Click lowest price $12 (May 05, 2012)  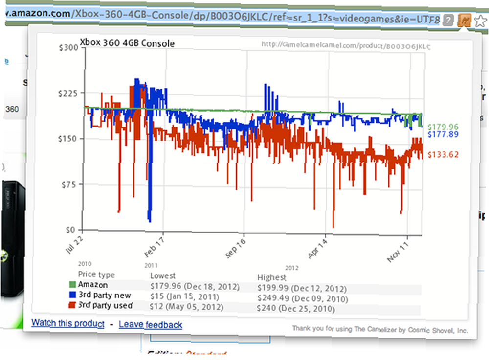point(186,307)
